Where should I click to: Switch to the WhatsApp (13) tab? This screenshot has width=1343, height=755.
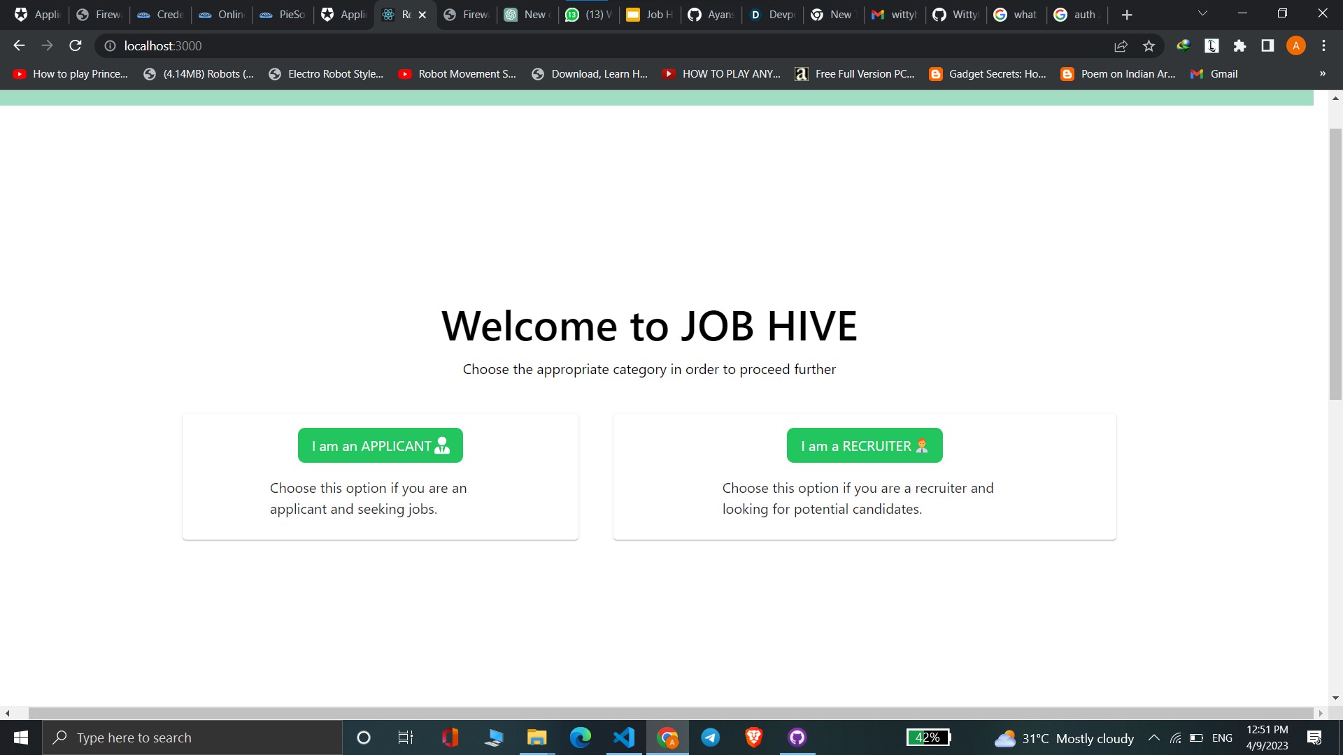click(589, 14)
